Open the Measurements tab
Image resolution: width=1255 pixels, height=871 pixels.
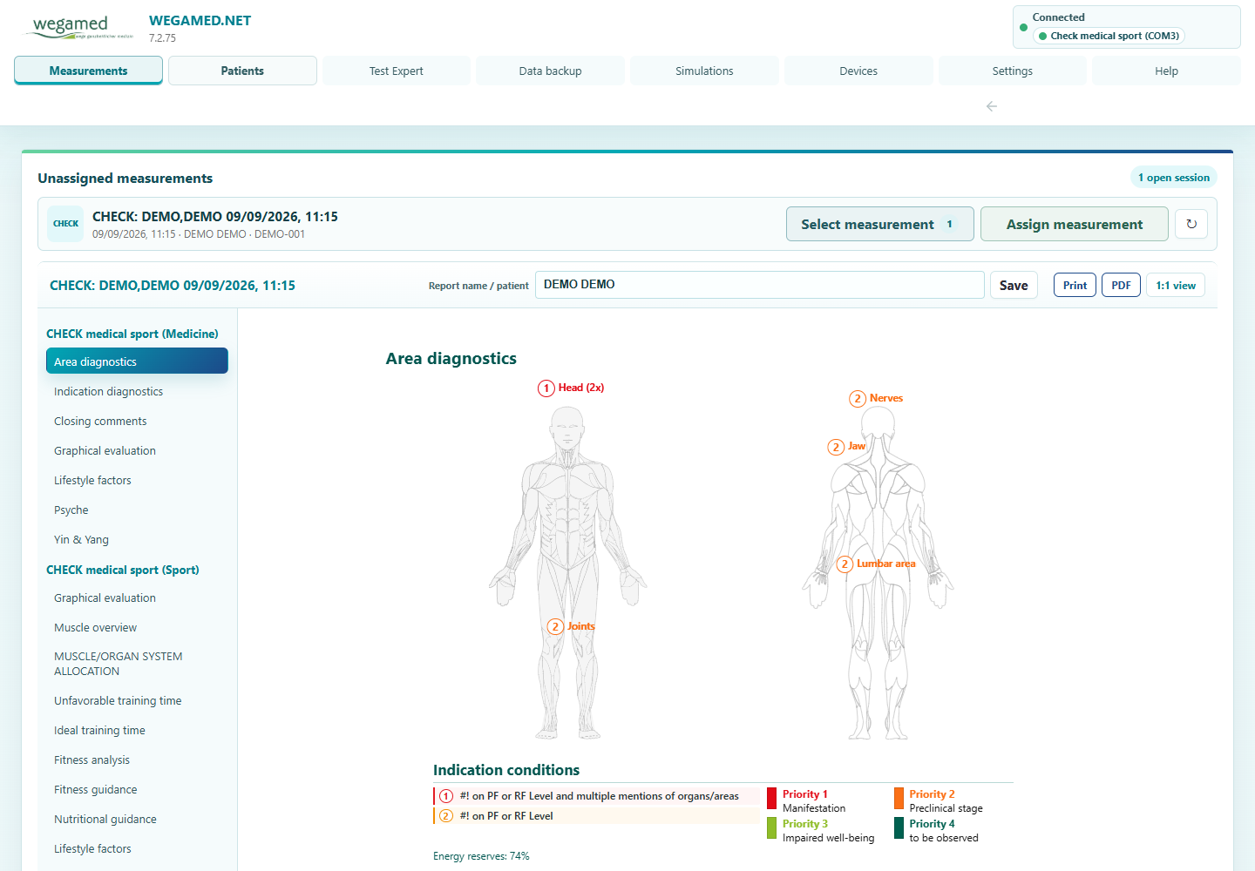tap(88, 71)
